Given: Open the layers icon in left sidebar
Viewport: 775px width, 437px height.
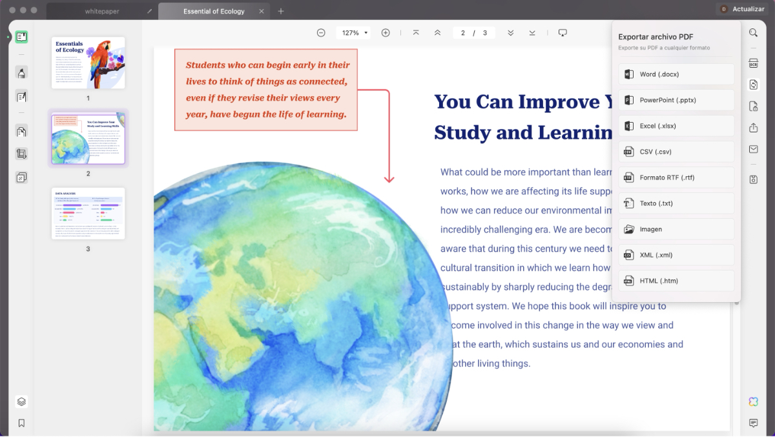Looking at the screenshot, I should tap(21, 401).
